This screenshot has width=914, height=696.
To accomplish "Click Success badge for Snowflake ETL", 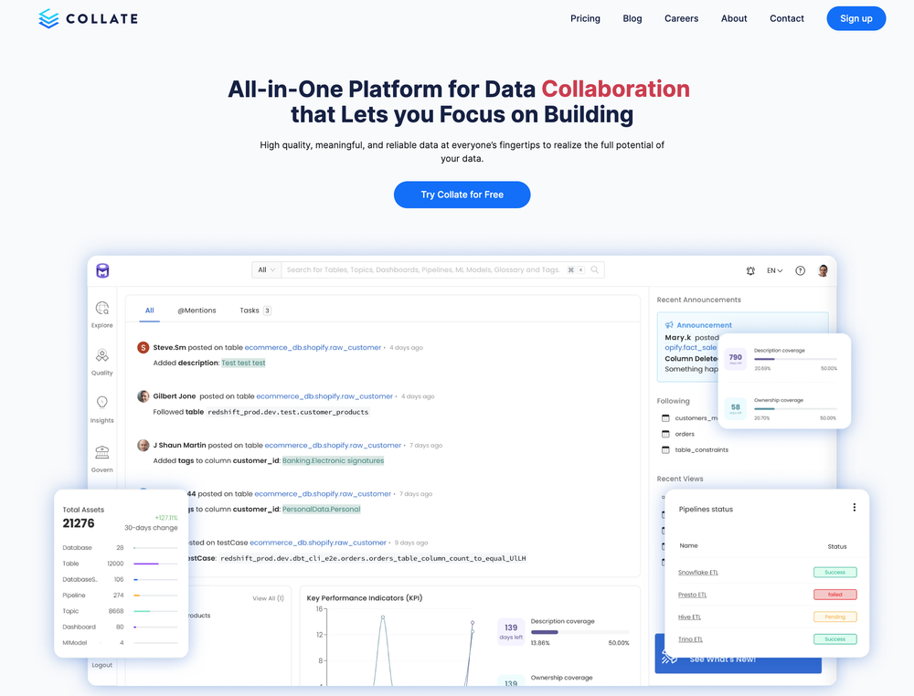I will (834, 573).
